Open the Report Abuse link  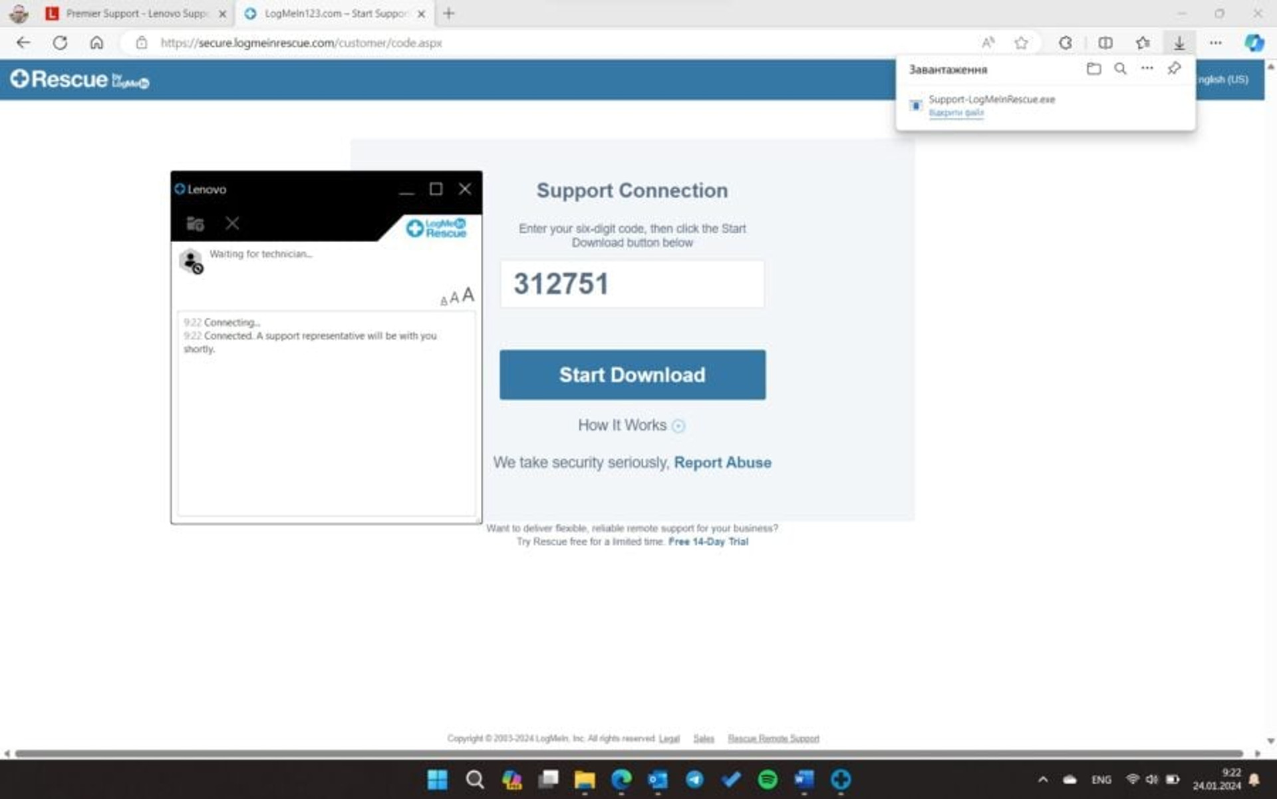[722, 462]
